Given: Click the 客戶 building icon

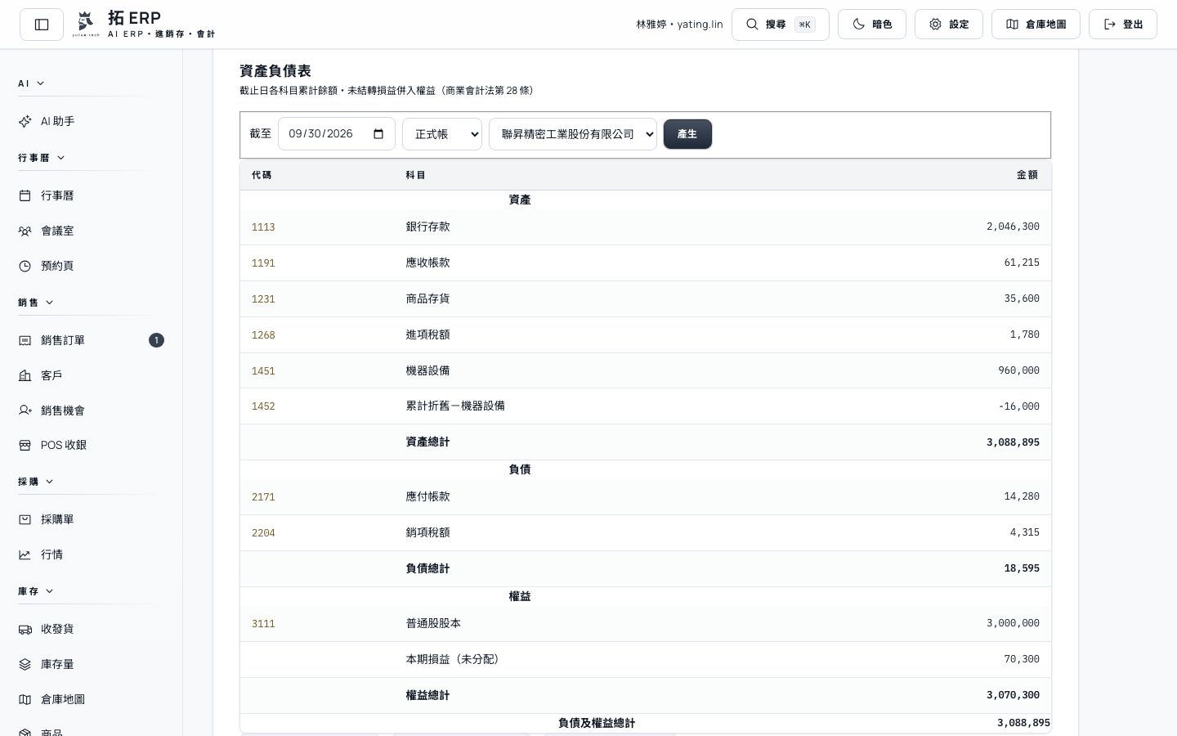Looking at the screenshot, I should 25,375.
